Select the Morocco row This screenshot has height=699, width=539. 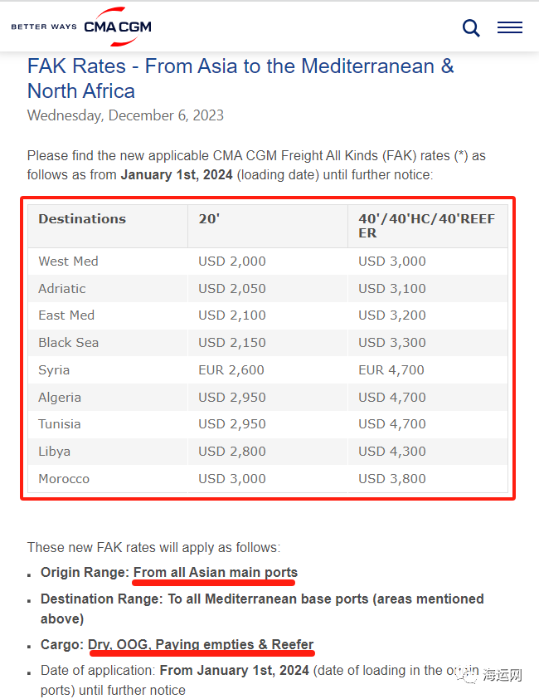pos(268,479)
